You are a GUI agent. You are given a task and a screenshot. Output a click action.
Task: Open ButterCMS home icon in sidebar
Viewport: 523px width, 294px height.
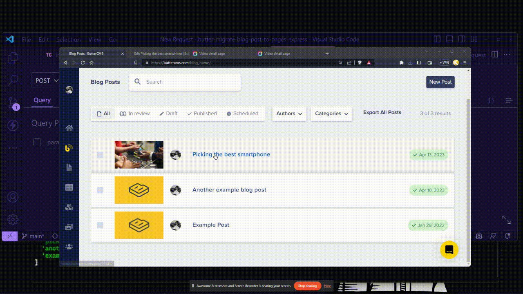click(x=69, y=128)
